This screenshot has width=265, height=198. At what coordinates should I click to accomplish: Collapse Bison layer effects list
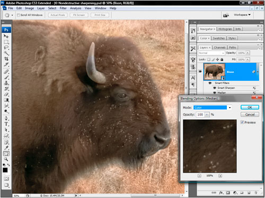258,72
